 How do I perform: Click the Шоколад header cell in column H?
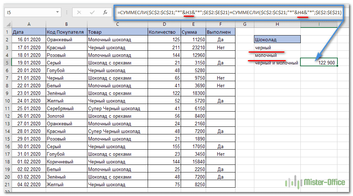click(277, 39)
